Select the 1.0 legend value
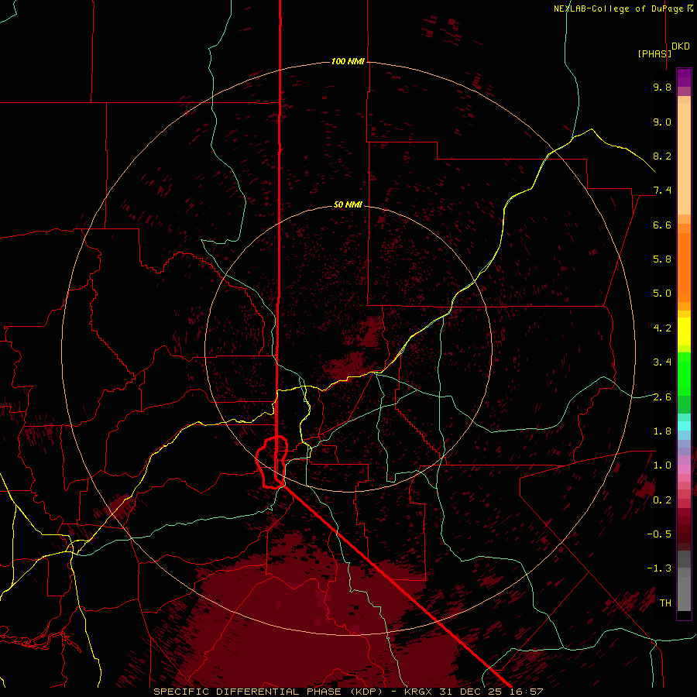 (x=662, y=465)
